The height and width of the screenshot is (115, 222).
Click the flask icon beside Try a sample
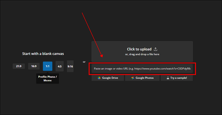click(168, 78)
